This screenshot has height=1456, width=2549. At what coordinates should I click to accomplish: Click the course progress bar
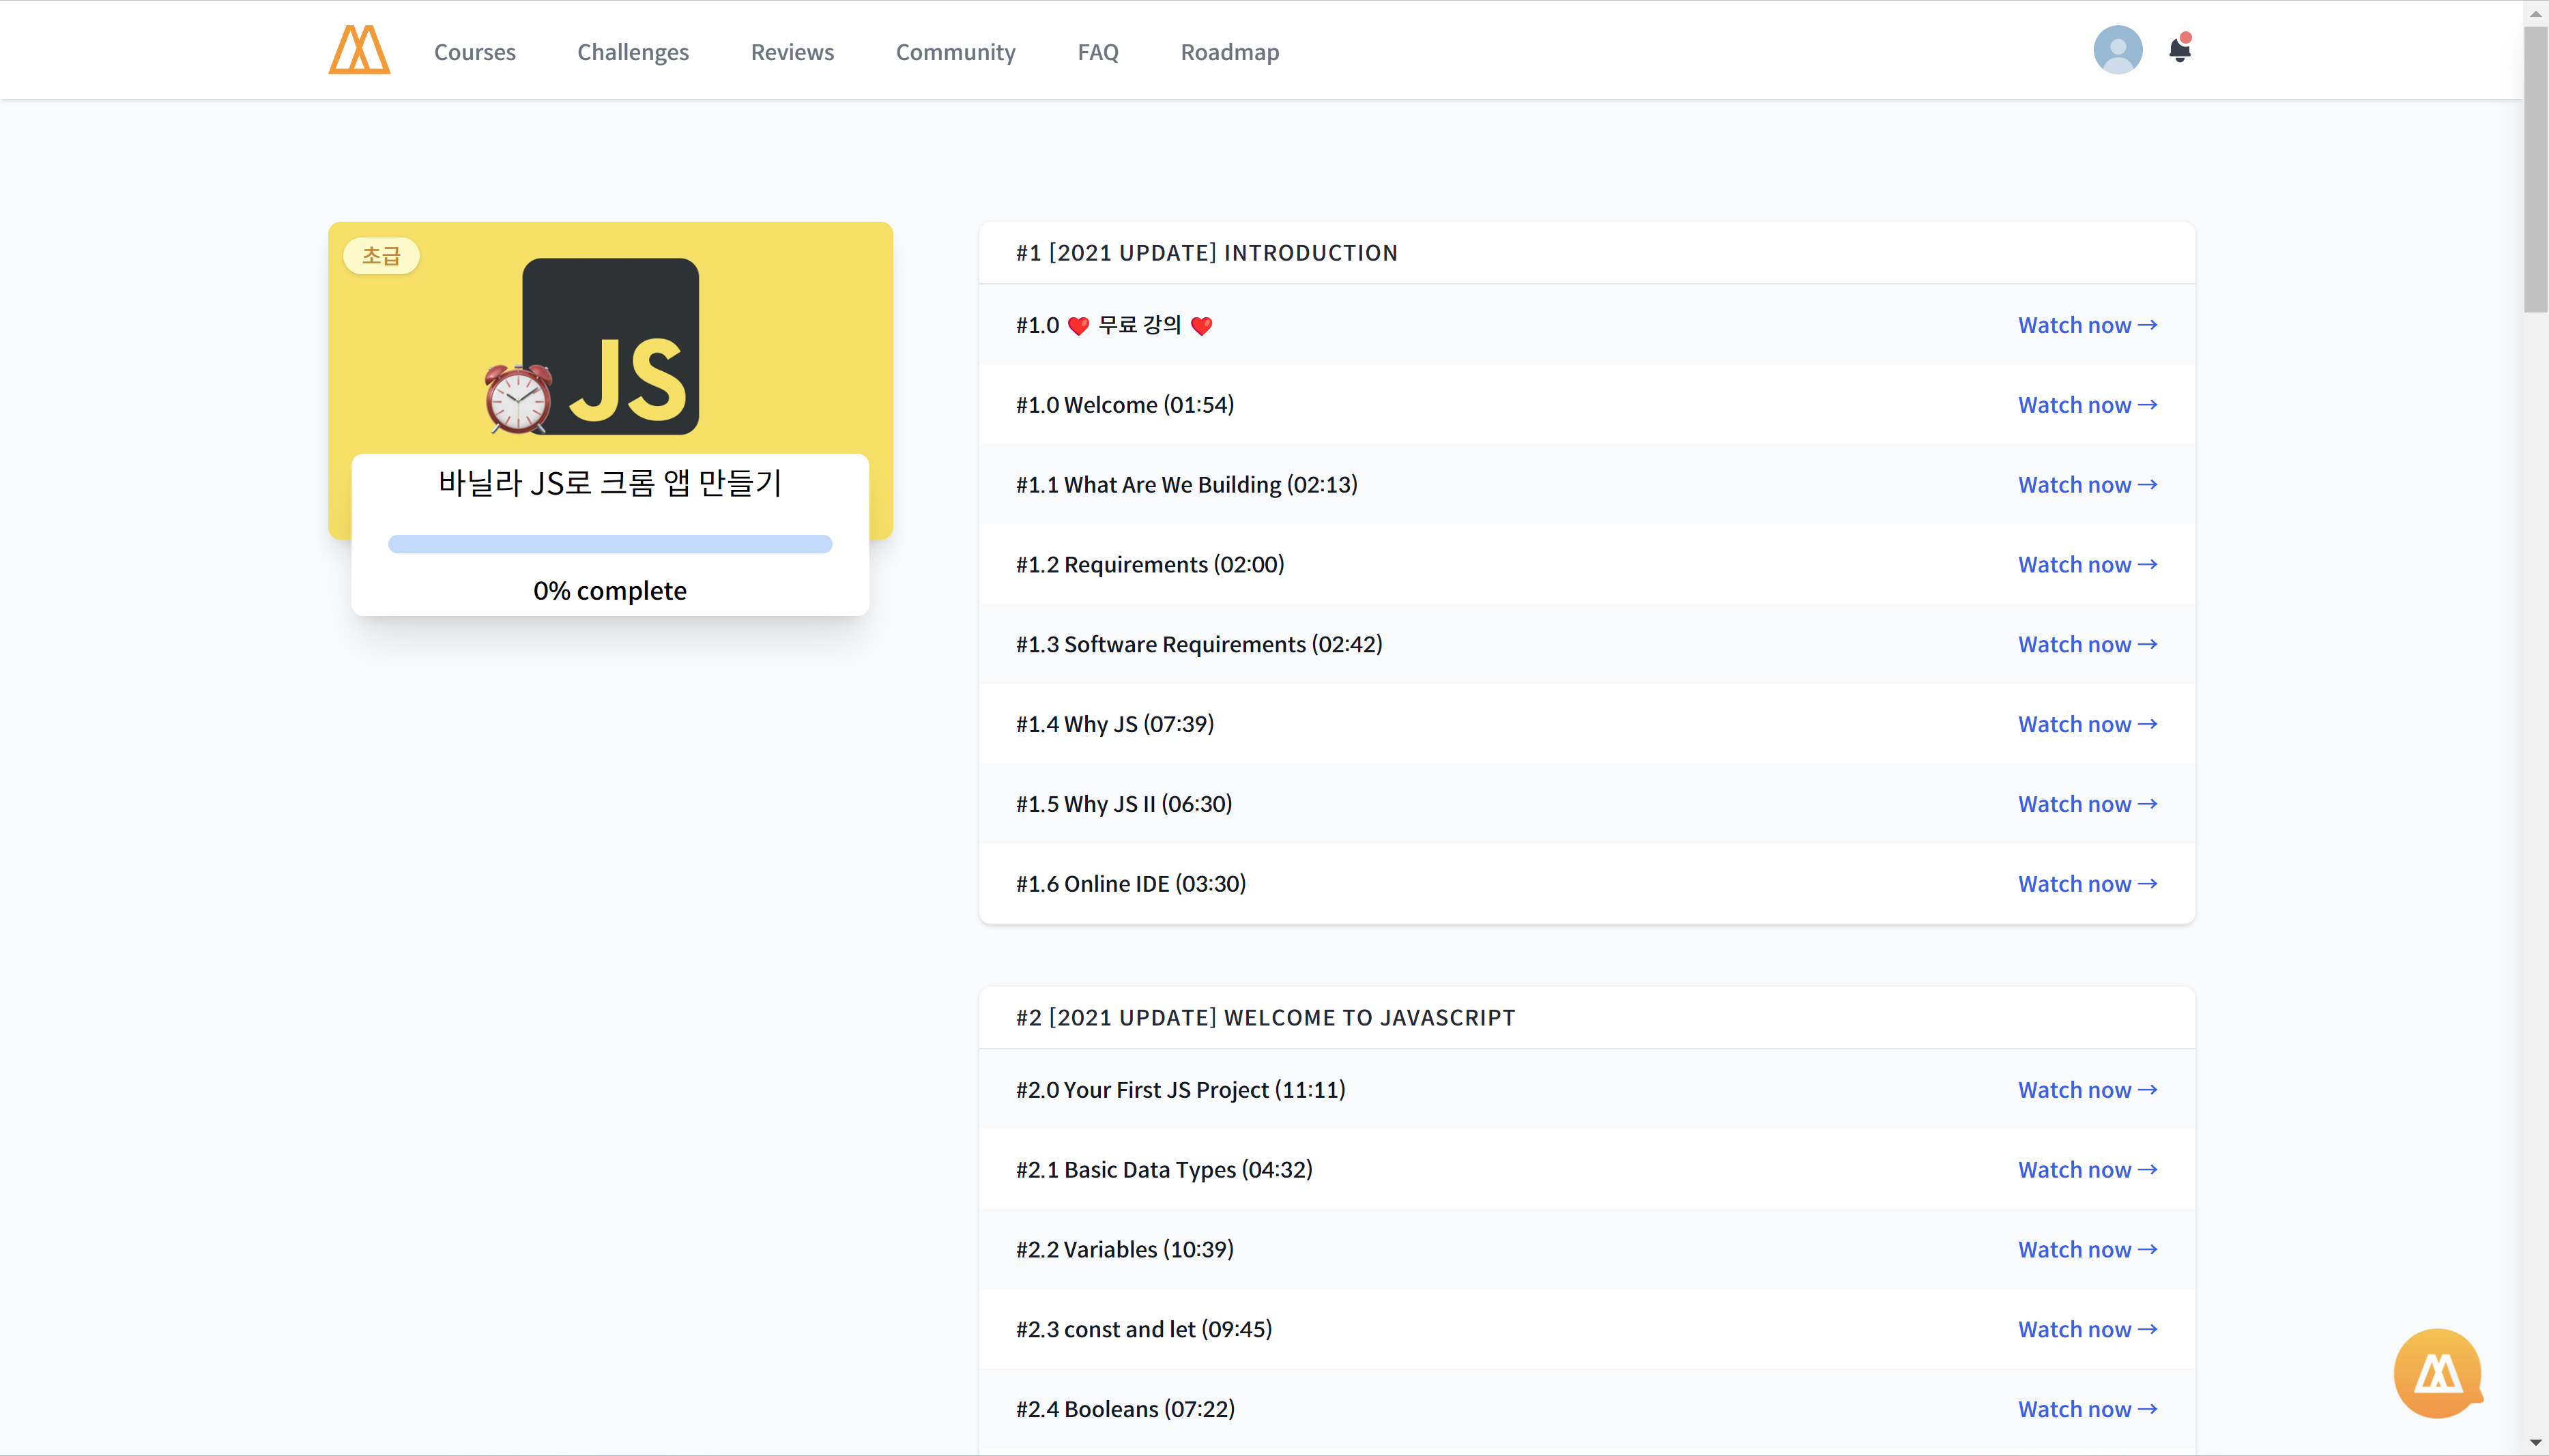(x=610, y=544)
